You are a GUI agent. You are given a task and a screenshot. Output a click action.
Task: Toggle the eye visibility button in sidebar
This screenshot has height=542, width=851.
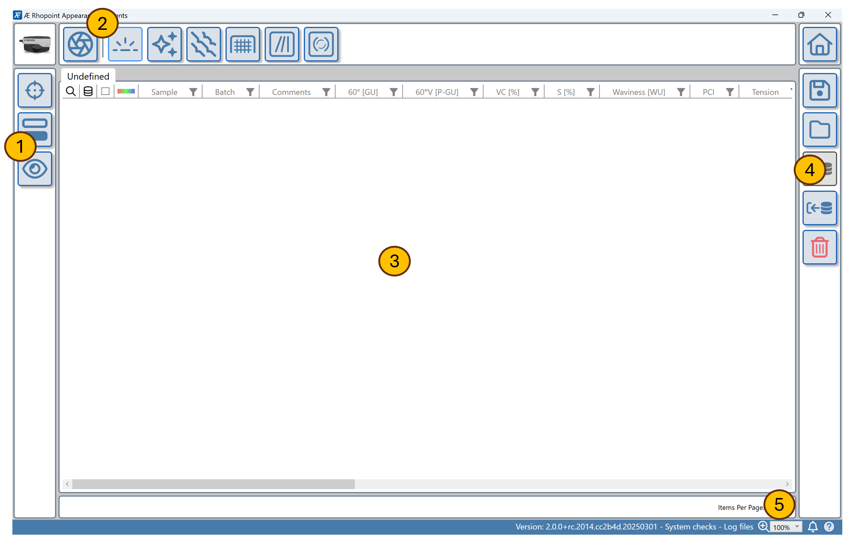35,169
